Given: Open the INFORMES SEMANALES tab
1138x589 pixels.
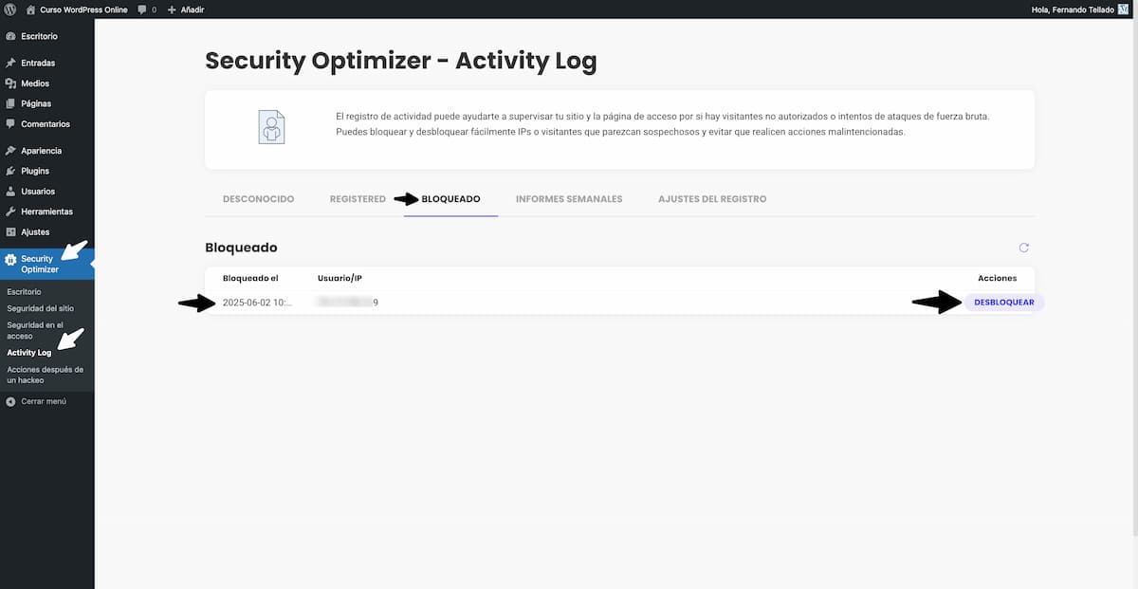Looking at the screenshot, I should coord(569,198).
